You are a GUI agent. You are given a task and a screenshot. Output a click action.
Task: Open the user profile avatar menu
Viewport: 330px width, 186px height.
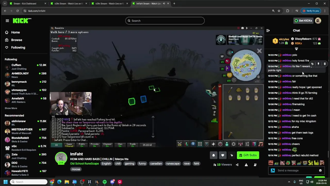click(318, 21)
